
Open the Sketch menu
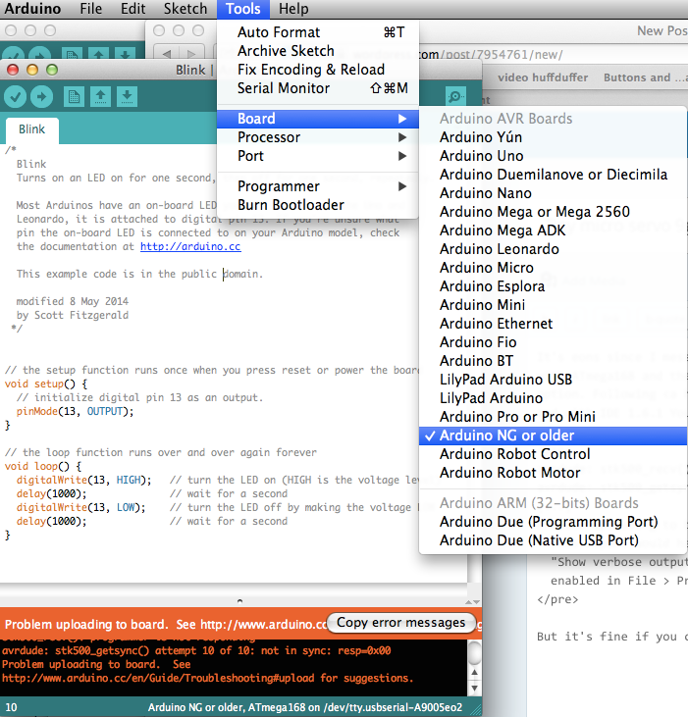[x=185, y=9]
